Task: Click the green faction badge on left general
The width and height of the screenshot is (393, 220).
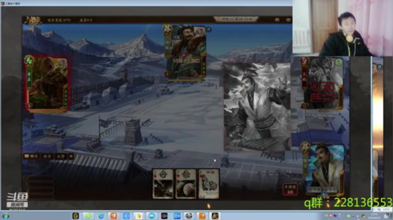Action: coord(29,60)
